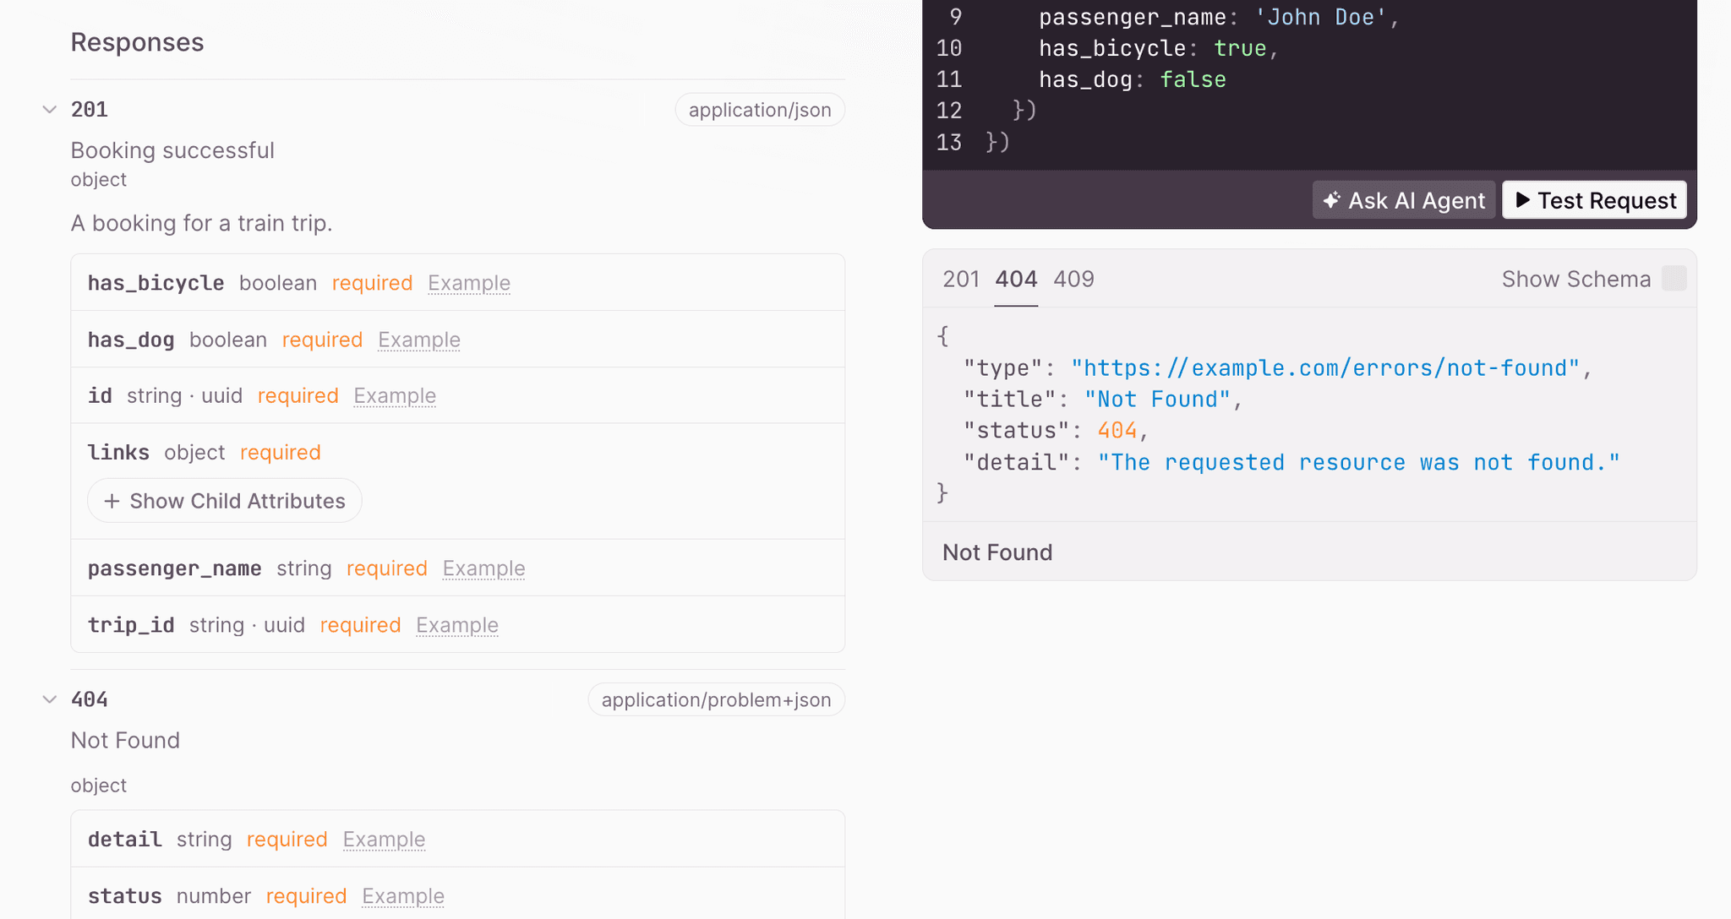The height and width of the screenshot is (919, 1731).
Task: Click 'John Doe' in the code sample
Action: click(1320, 17)
